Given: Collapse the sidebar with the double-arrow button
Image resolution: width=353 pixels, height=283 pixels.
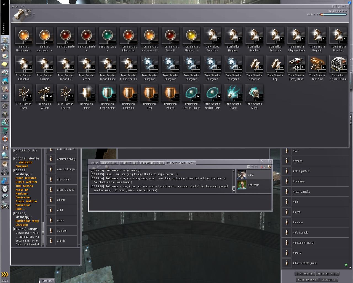Looking at the screenshot, I should point(4,4).
